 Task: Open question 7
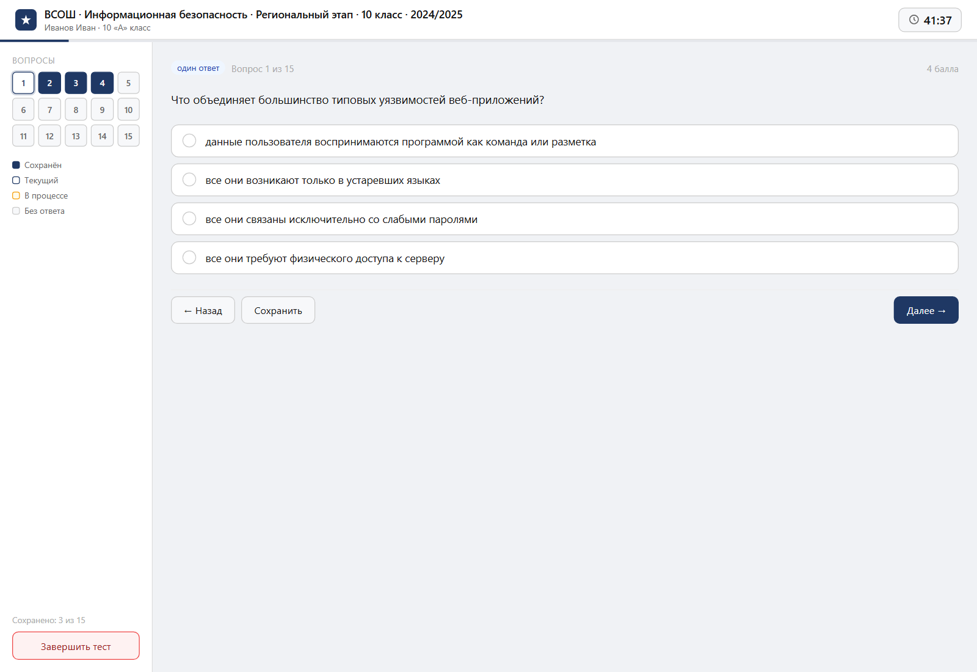coord(49,110)
